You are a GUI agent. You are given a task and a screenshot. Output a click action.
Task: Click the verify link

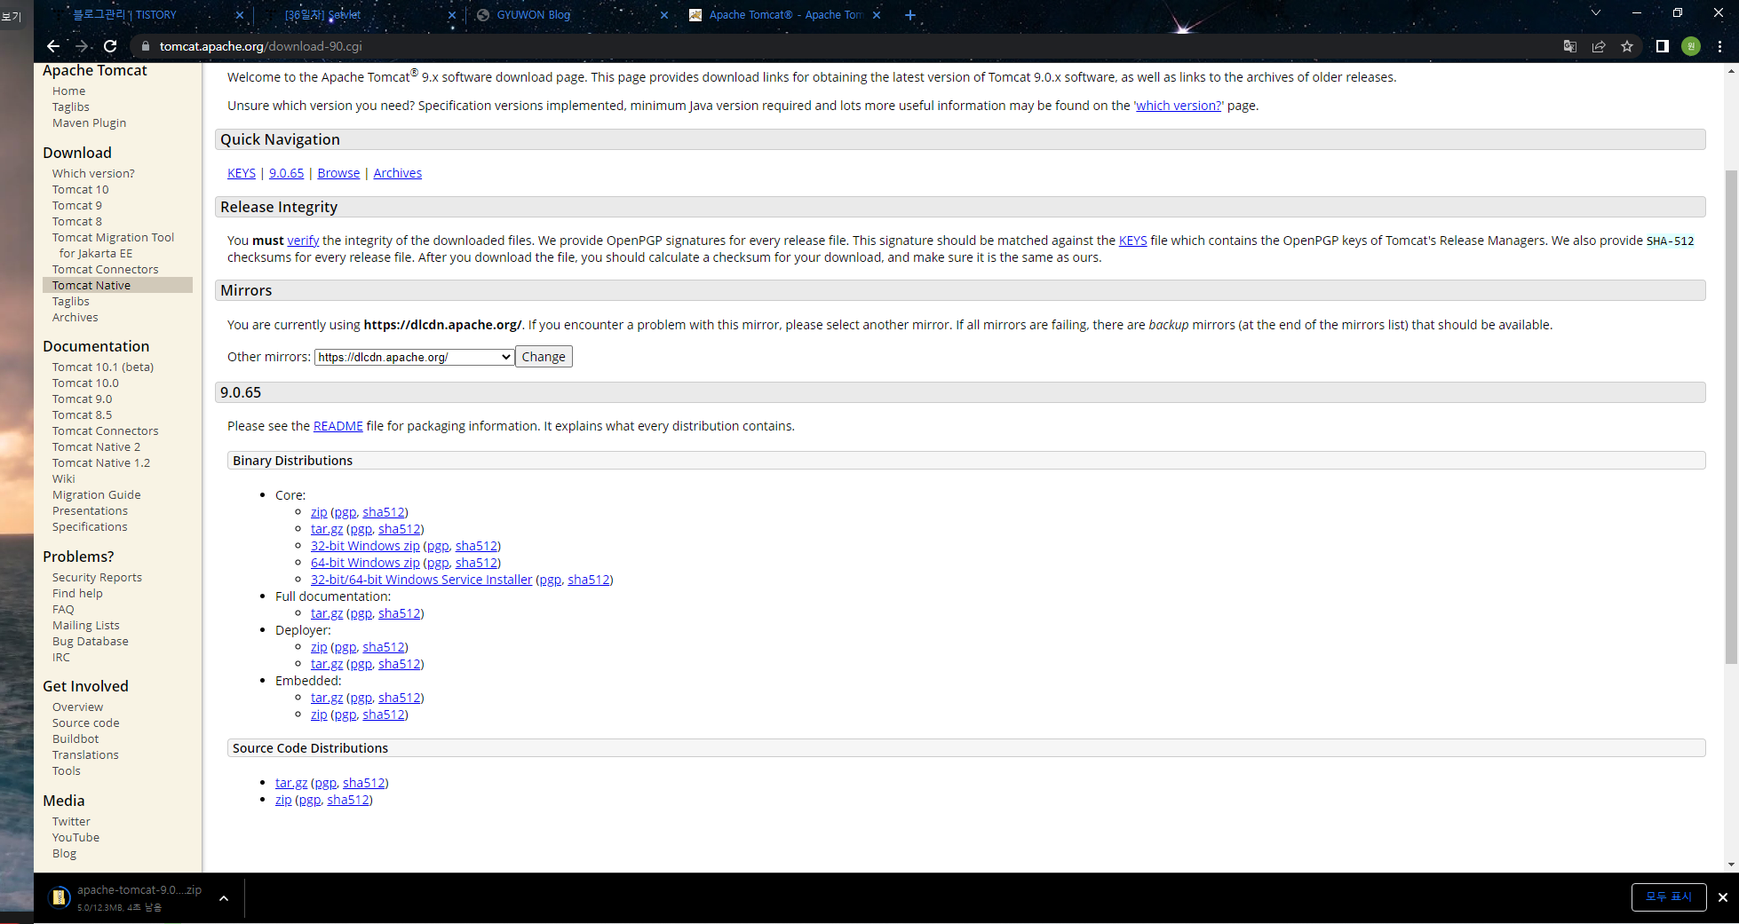(x=303, y=241)
